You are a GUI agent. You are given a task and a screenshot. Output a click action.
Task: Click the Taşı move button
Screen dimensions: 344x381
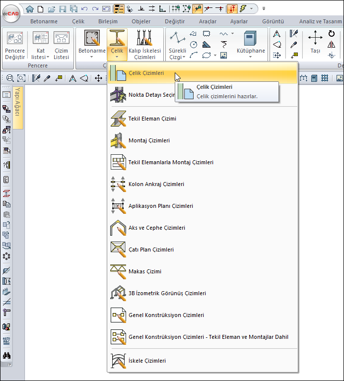[x=315, y=44]
